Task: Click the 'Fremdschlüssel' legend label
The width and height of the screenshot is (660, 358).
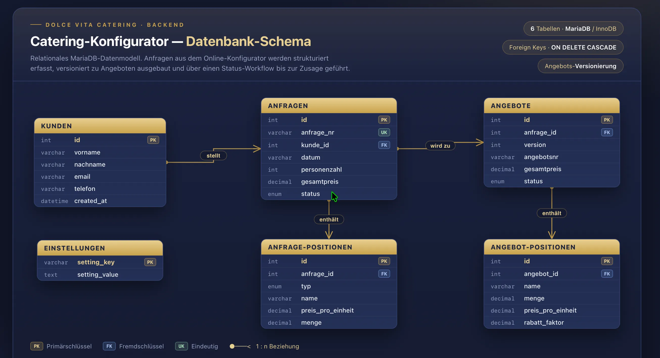Action: point(142,346)
